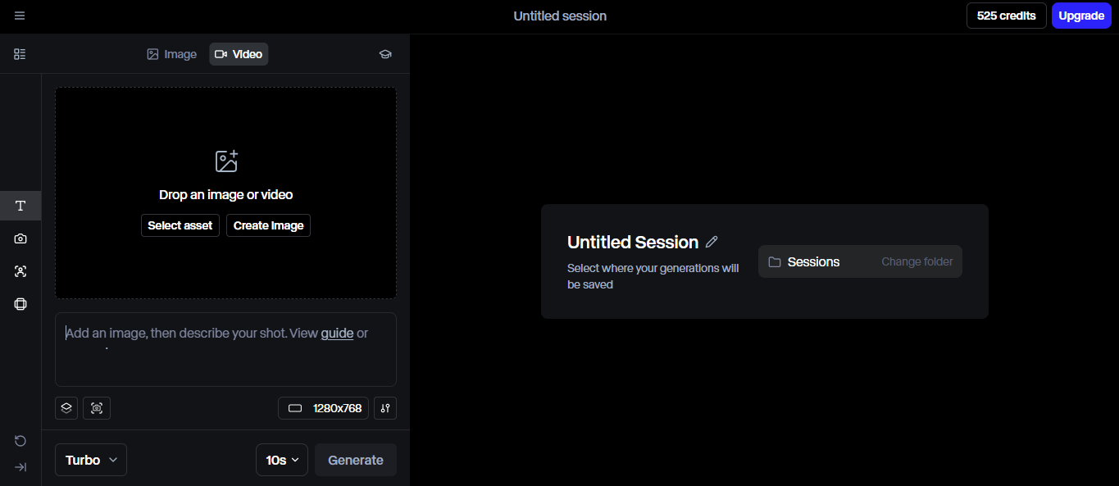Open the advanced settings sliders icon
The height and width of the screenshot is (486, 1119).
(x=385, y=408)
